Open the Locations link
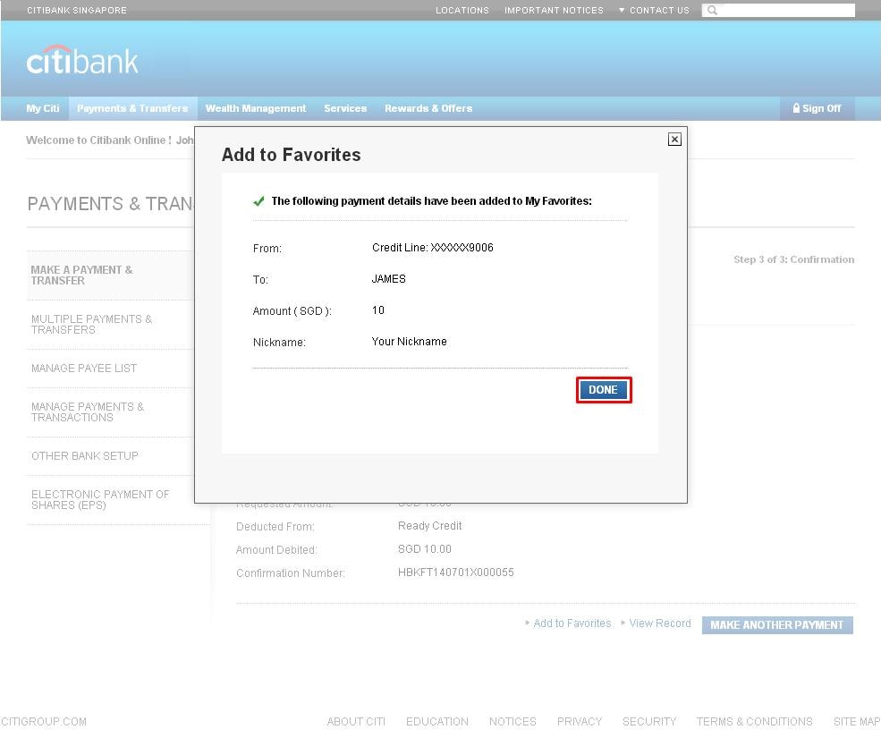This screenshot has width=881, height=738. pyautogui.click(x=462, y=11)
